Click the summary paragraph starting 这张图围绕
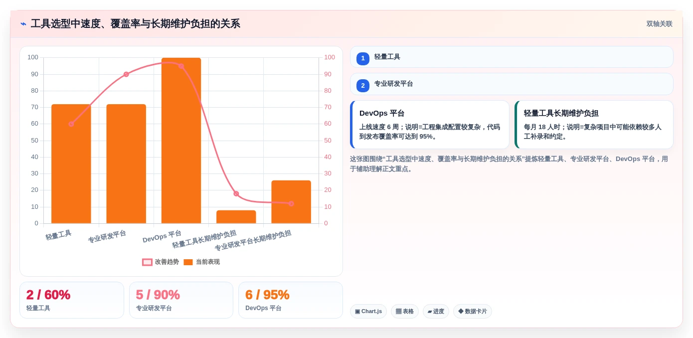Screen dimensions: 693x338 pos(509,164)
